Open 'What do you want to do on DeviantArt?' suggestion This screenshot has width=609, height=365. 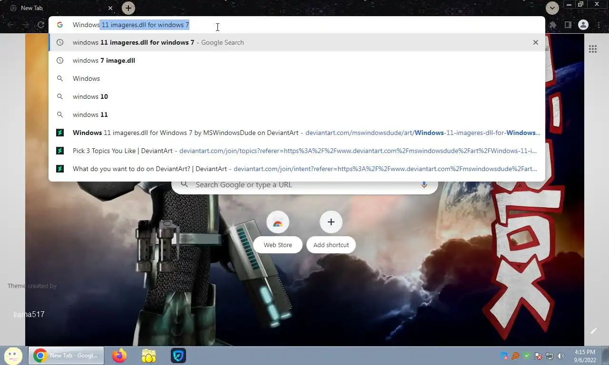click(297, 169)
